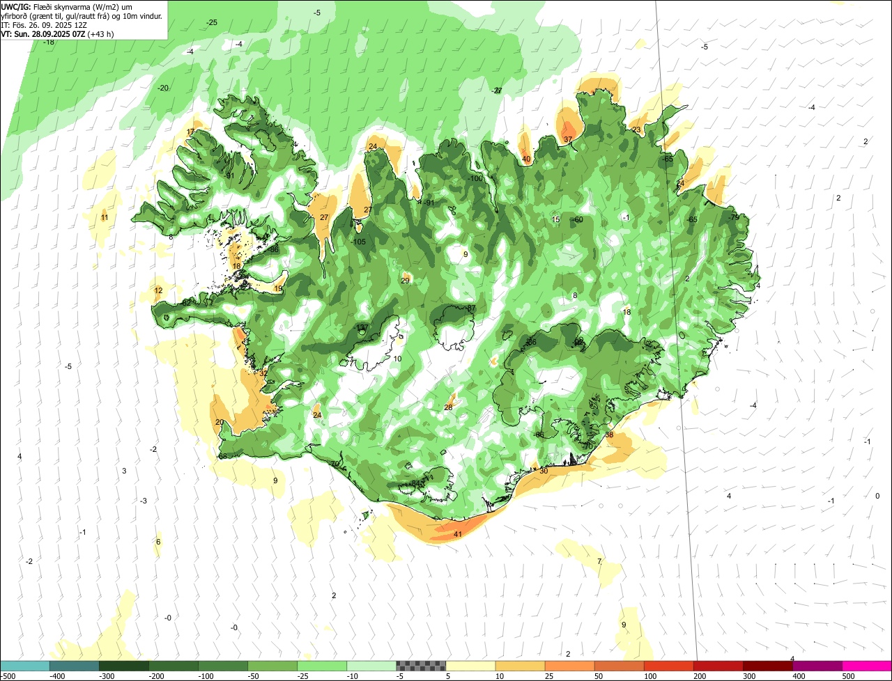
Task: Click the legend swatch between -400 and -300
Action: tap(74, 666)
